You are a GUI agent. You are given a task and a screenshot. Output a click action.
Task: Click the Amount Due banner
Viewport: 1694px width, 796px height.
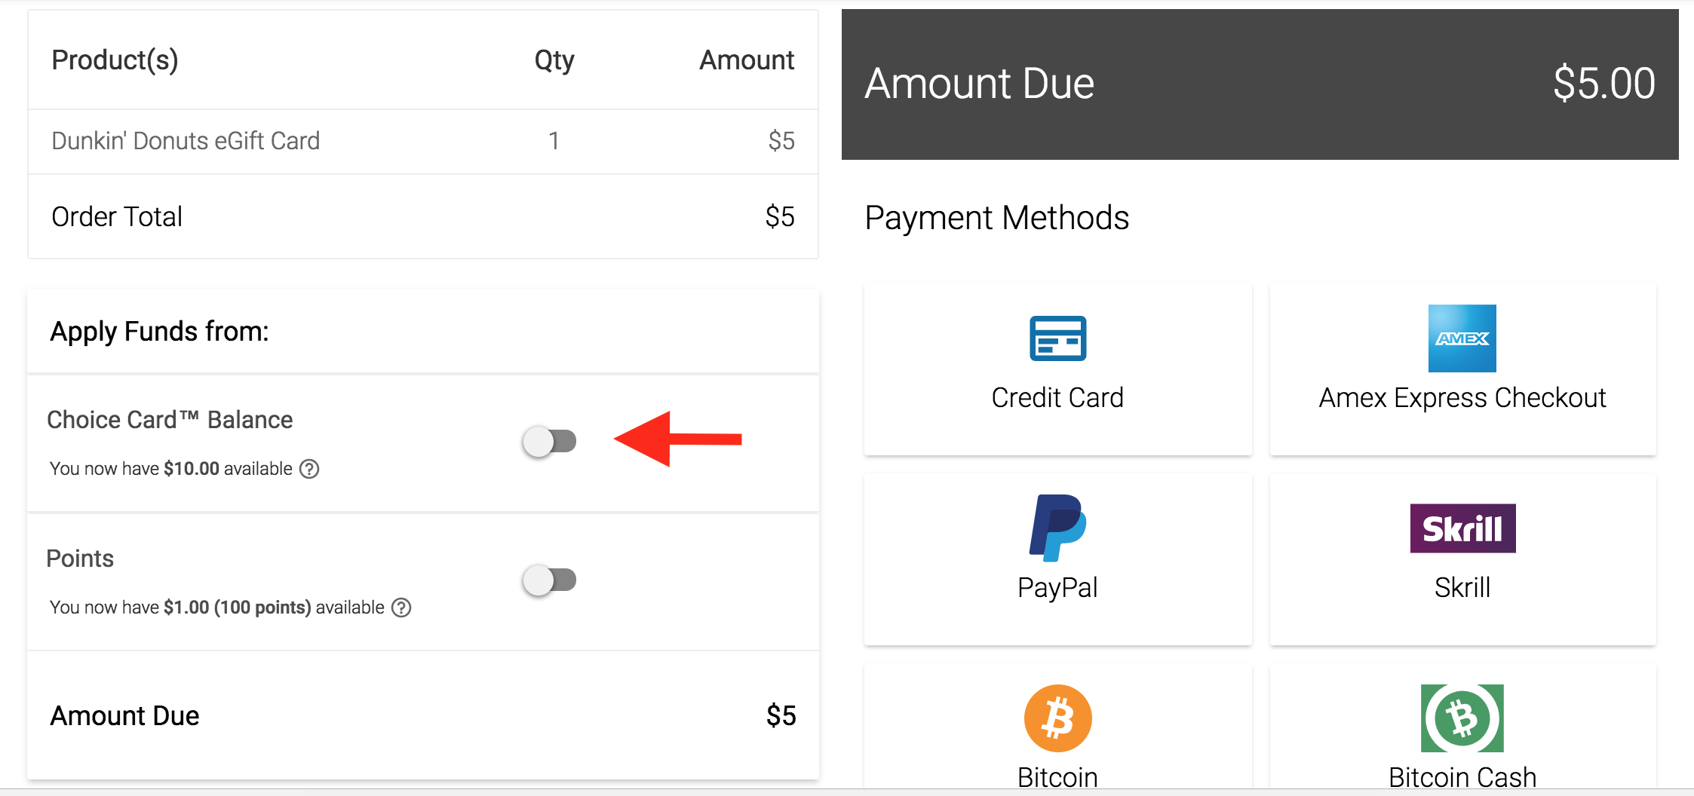[x=1260, y=83]
